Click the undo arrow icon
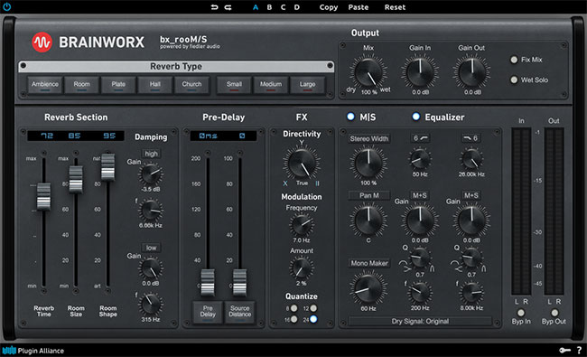 click(x=214, y=7)
